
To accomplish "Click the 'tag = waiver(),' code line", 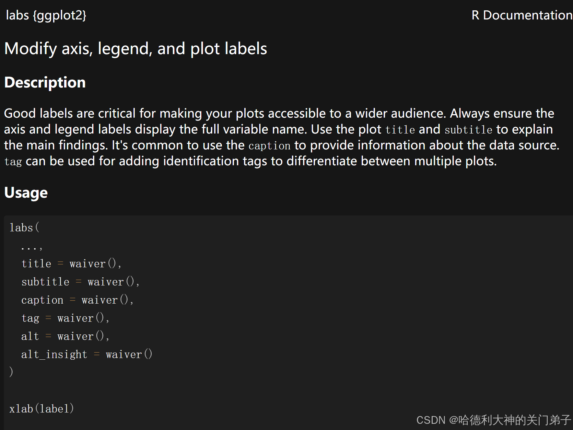I will click(x=65, y=318).
